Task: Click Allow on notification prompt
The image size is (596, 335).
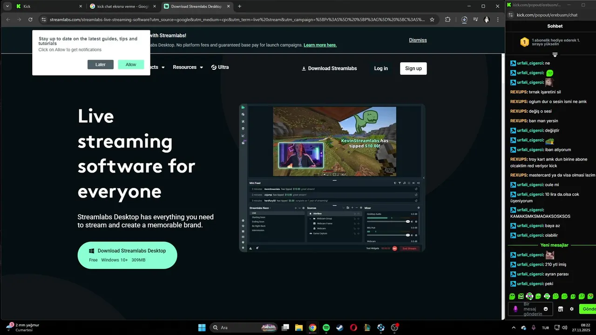Action: tap(131, 65)
